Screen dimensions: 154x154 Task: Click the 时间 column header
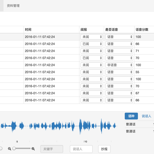click(x=28, y=30)
